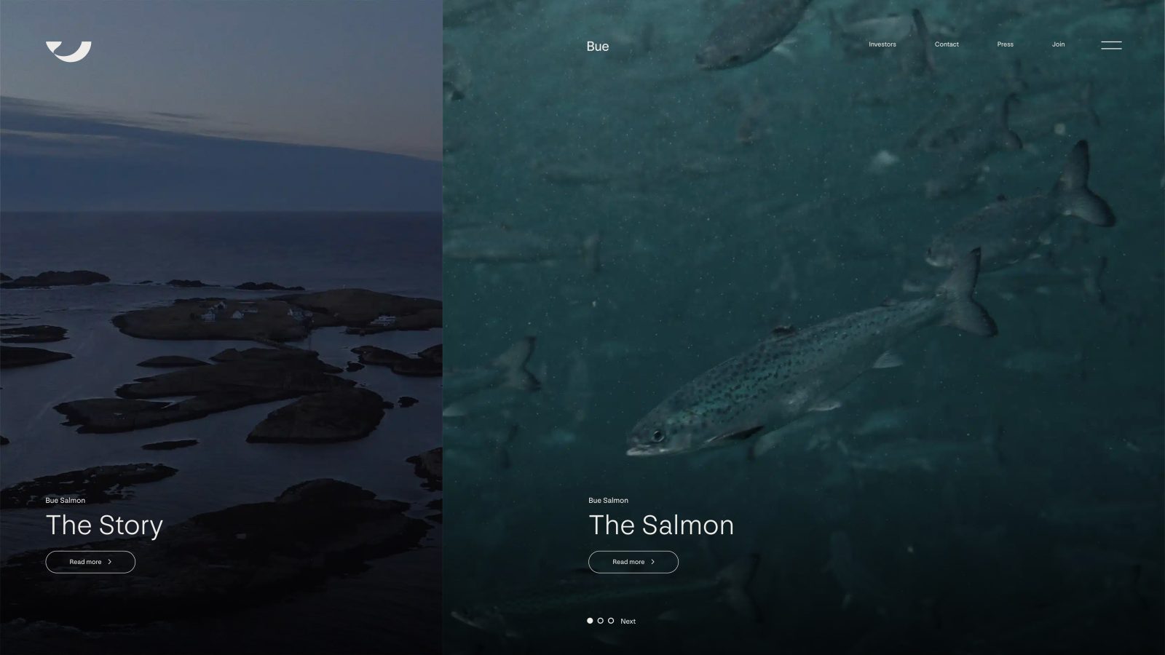
Task: Select the first filled slide indicator dot
Action: point(590,621)
